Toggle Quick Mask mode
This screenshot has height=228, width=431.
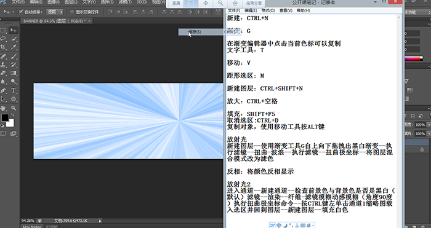tap(3, 133)
